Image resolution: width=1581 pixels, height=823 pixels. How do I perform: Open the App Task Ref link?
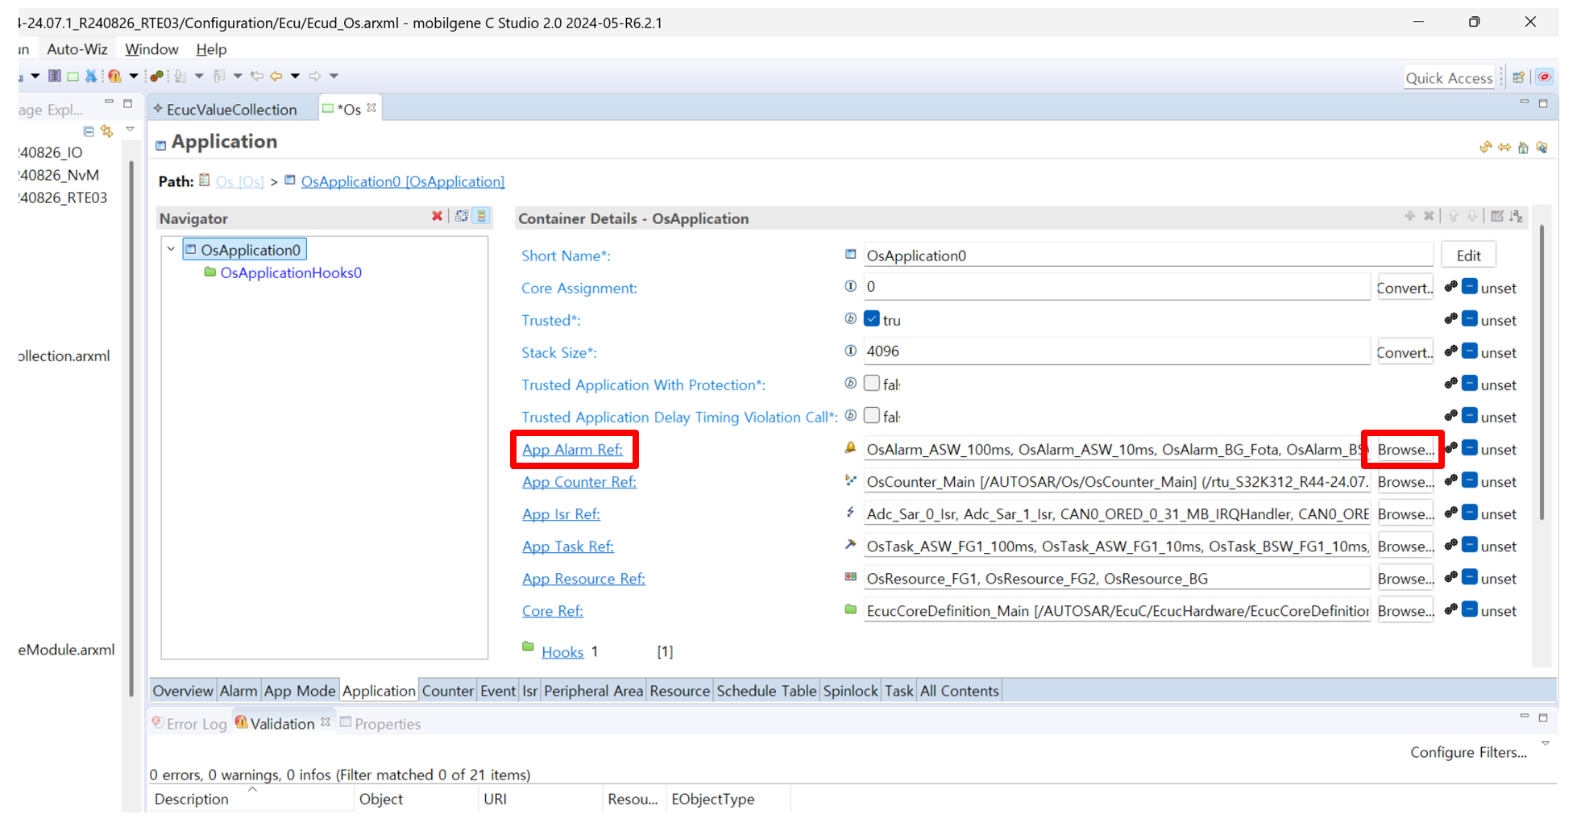tap(567, 546)
